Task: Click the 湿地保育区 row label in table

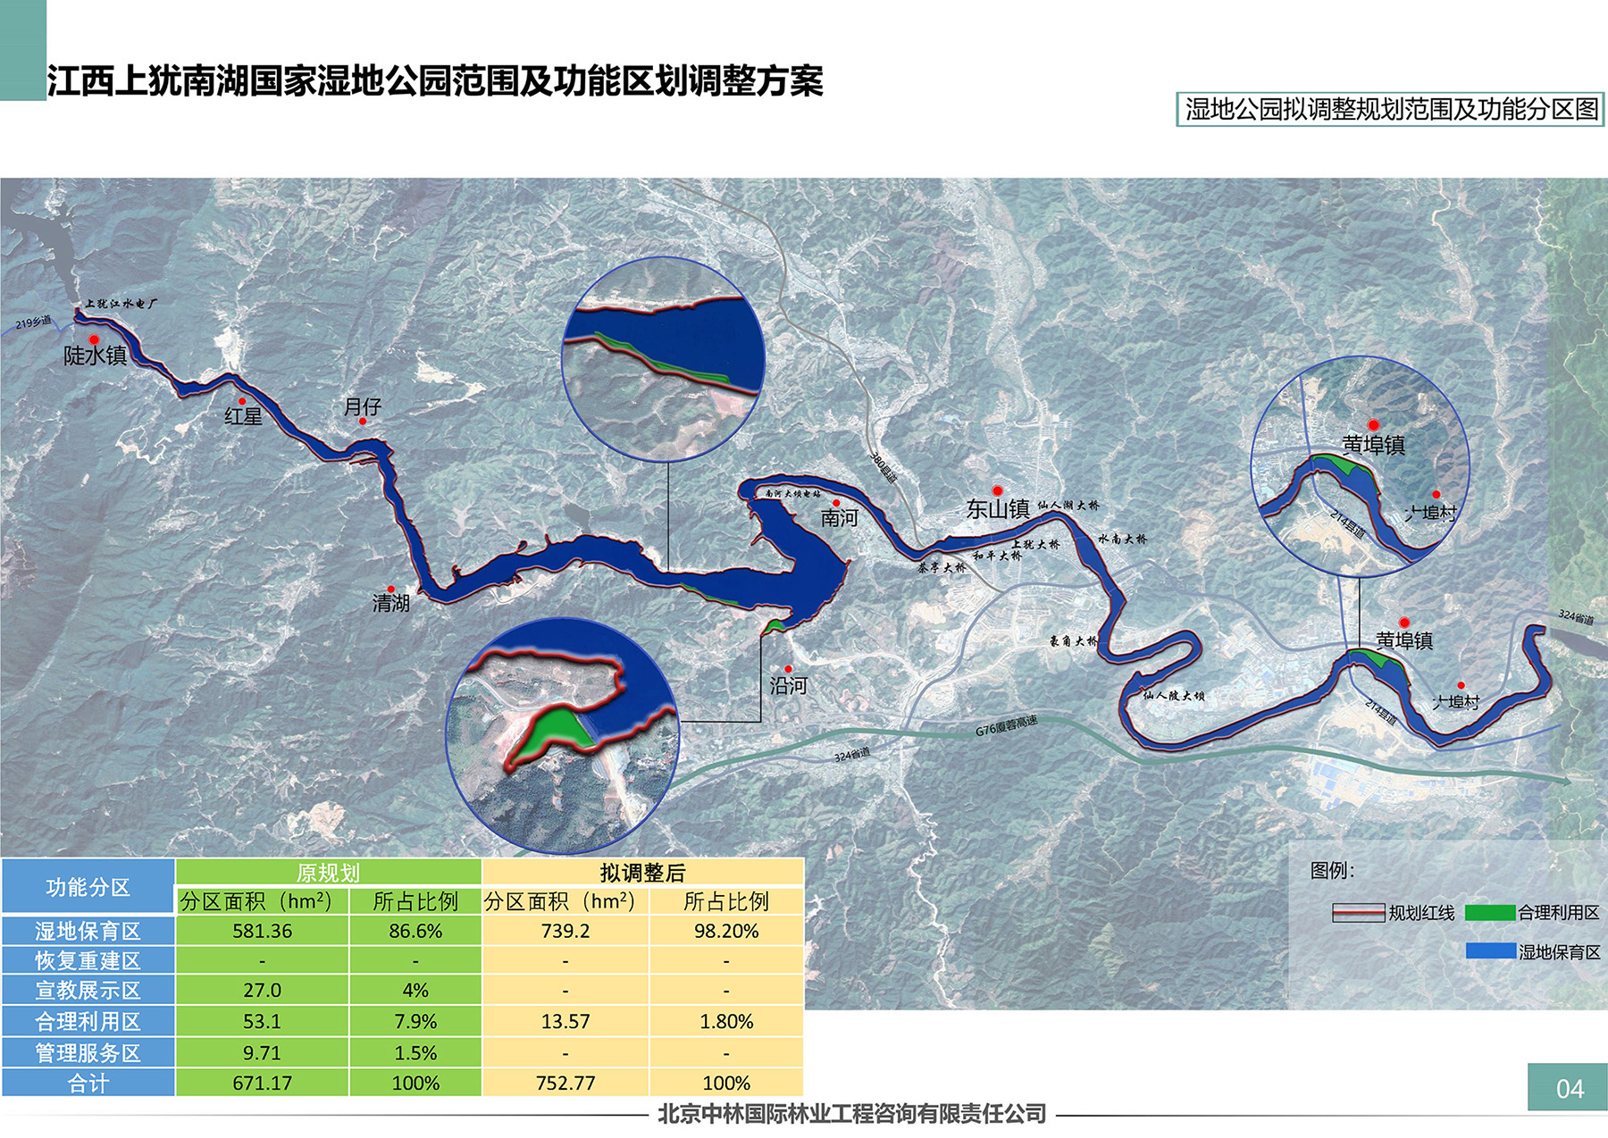Action: point(88,931)
